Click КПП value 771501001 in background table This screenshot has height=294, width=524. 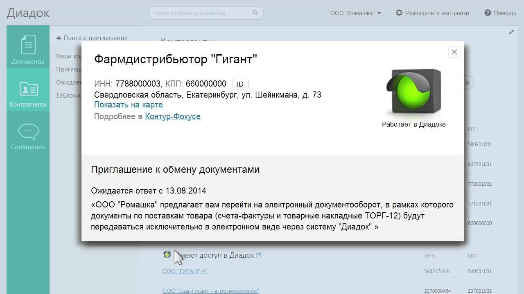point(480,204)
